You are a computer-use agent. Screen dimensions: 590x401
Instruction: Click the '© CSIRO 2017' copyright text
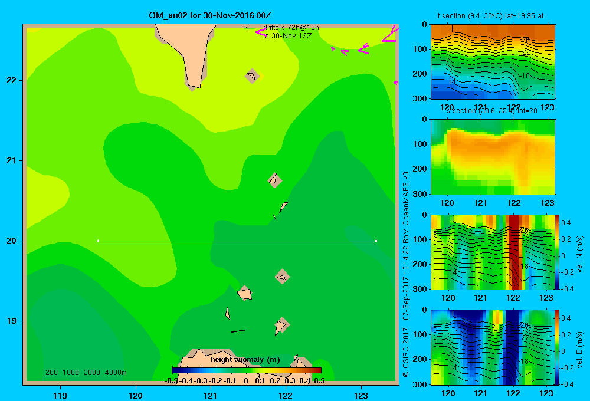click(x=406, y=352)
